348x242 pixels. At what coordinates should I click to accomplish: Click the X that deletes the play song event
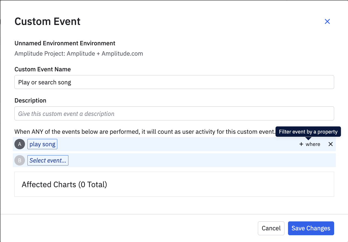(330, 144)
